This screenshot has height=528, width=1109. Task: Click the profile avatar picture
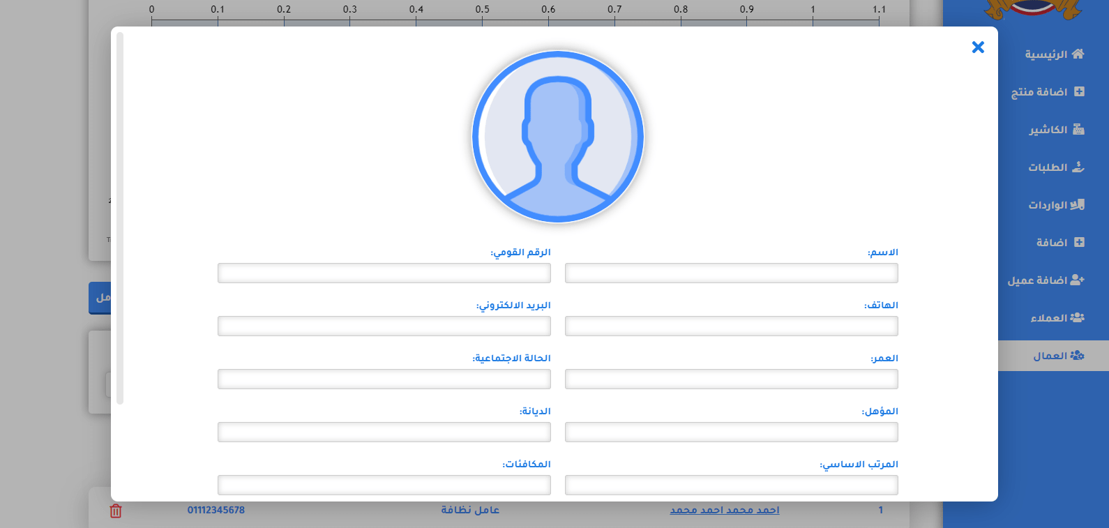557,137
